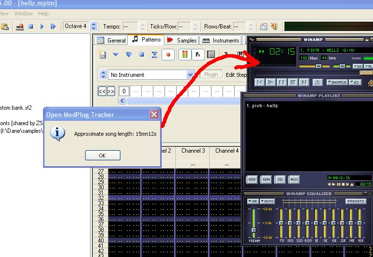Click the paste clipboard icon in toolbar
The height and width of the screenshot is (257, 373).
(5, 27)
